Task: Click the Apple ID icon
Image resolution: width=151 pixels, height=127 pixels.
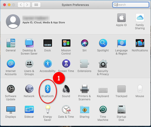Action: click(121, 18)
